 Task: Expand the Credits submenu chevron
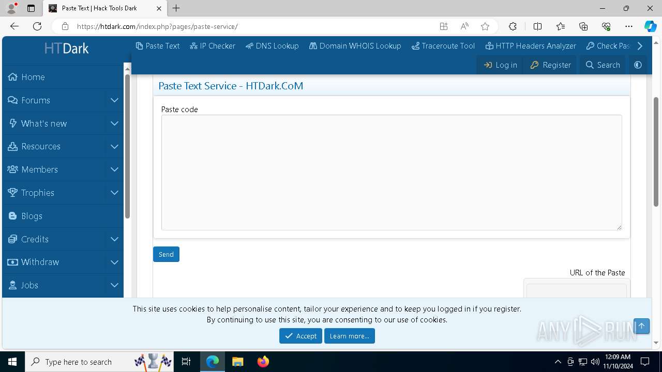point(115,239)
